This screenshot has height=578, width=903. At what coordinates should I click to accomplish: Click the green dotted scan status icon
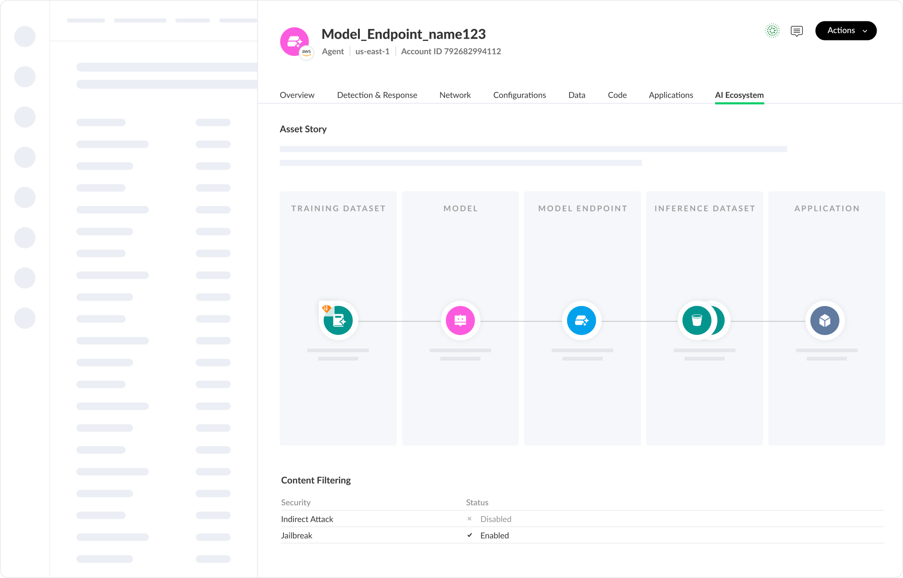click(x=772, y=30)
